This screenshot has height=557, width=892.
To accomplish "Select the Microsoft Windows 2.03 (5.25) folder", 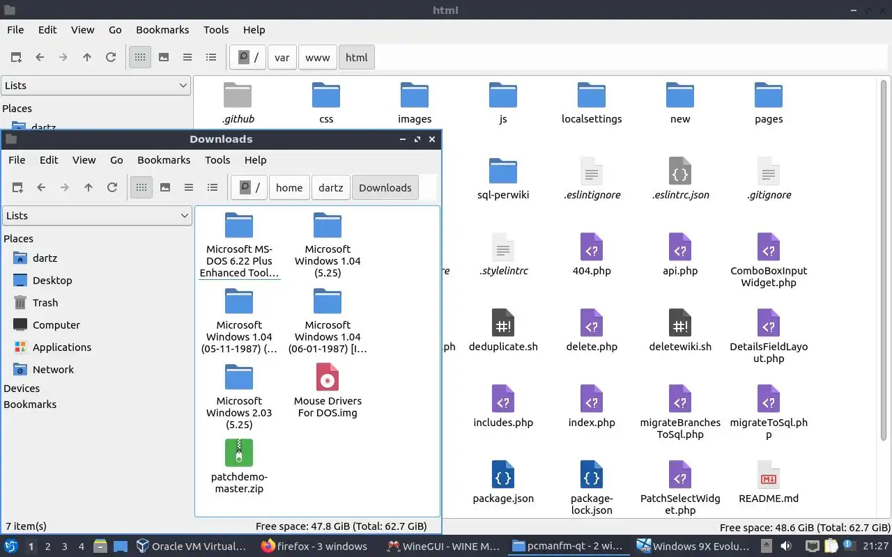I will coord(239,397).
